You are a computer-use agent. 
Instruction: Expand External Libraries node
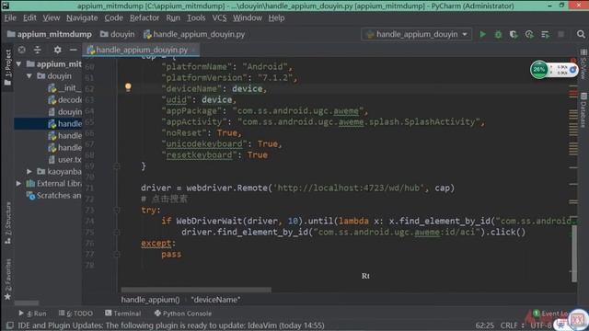click(18, 184)
